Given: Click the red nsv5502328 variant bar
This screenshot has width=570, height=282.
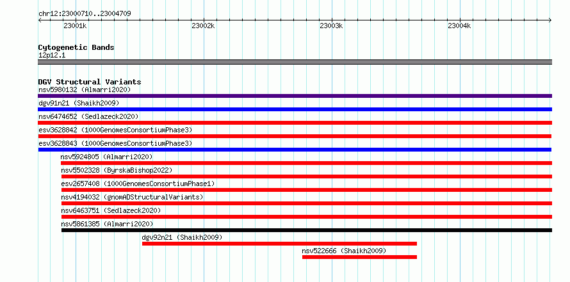Looking at the screenshot, I should pos(307,176).
